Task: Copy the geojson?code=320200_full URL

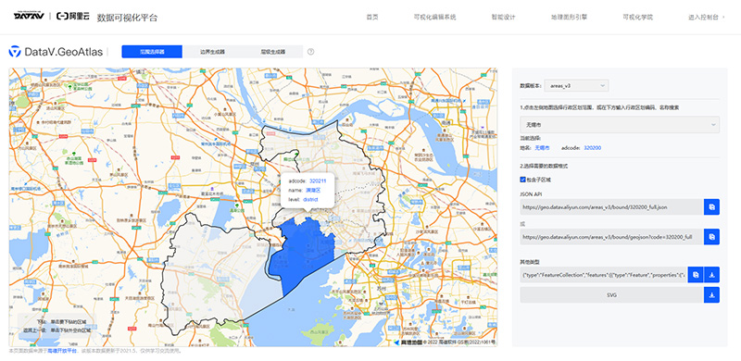Action: [x=711, y=237]
